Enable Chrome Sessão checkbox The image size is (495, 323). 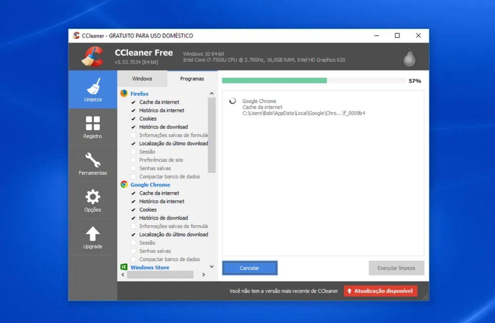point(133,243)
